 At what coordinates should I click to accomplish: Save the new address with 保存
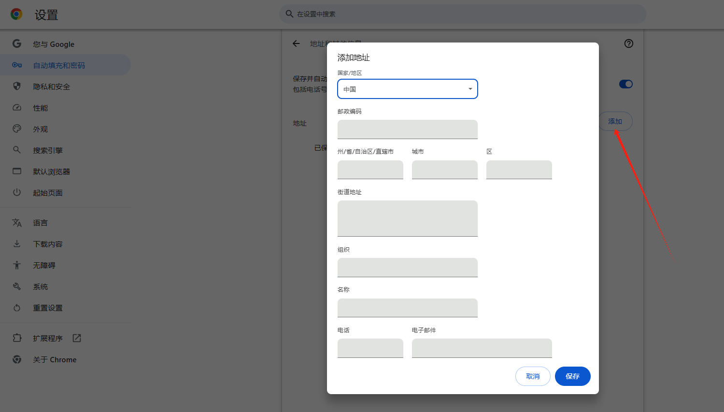(572, 376)
